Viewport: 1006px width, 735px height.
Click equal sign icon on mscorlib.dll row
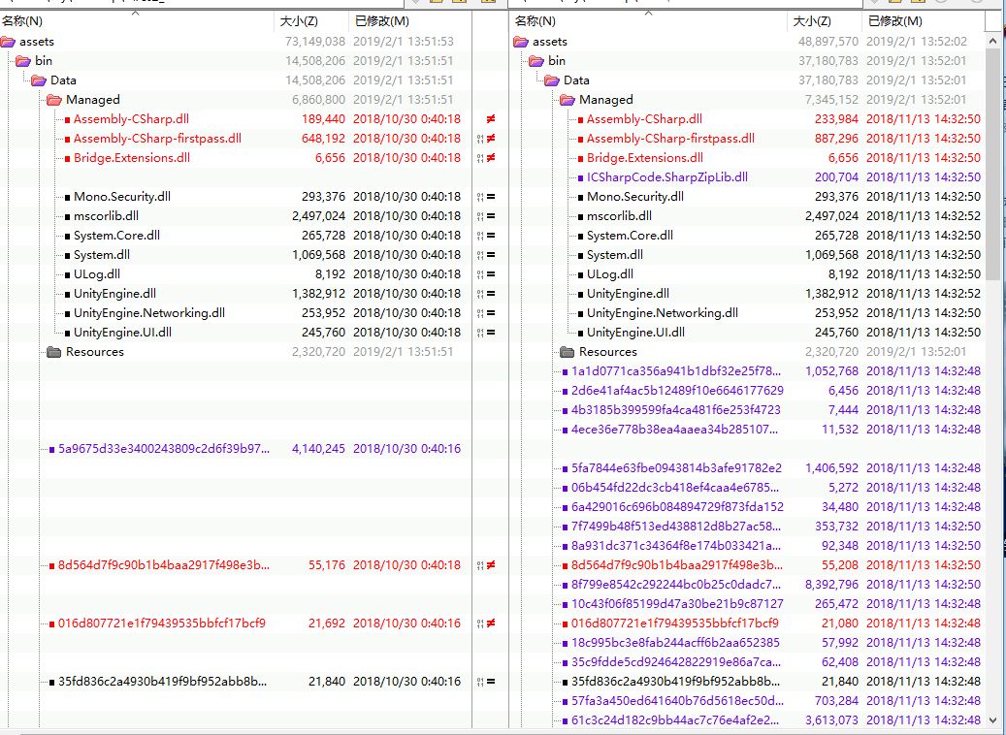click(491, 216)
